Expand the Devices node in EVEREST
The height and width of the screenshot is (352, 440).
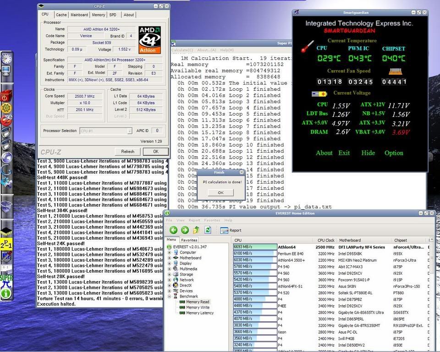click(x=170, y=291)
